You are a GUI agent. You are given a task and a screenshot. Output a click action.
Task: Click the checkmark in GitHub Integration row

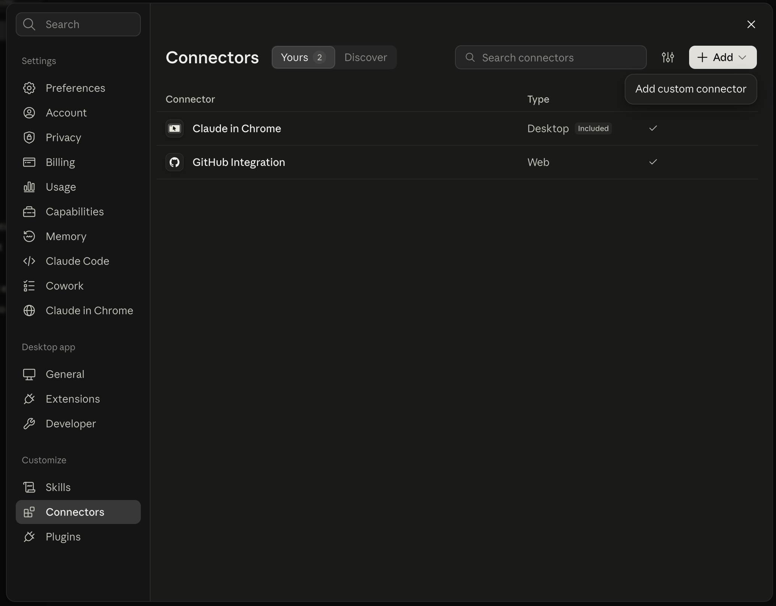(653, 162)
